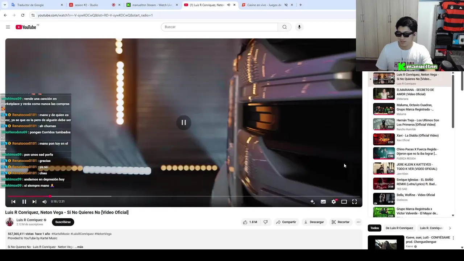The image size is (464, 261).
Task: Dislike the video with thumbs down
Action: point(265,222)
